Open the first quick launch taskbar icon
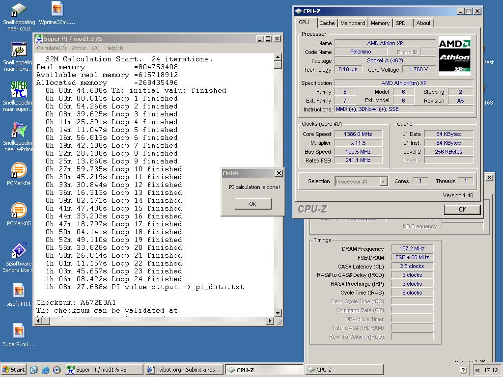The width and height of the screenshot is (503, 377). [34, 370]
